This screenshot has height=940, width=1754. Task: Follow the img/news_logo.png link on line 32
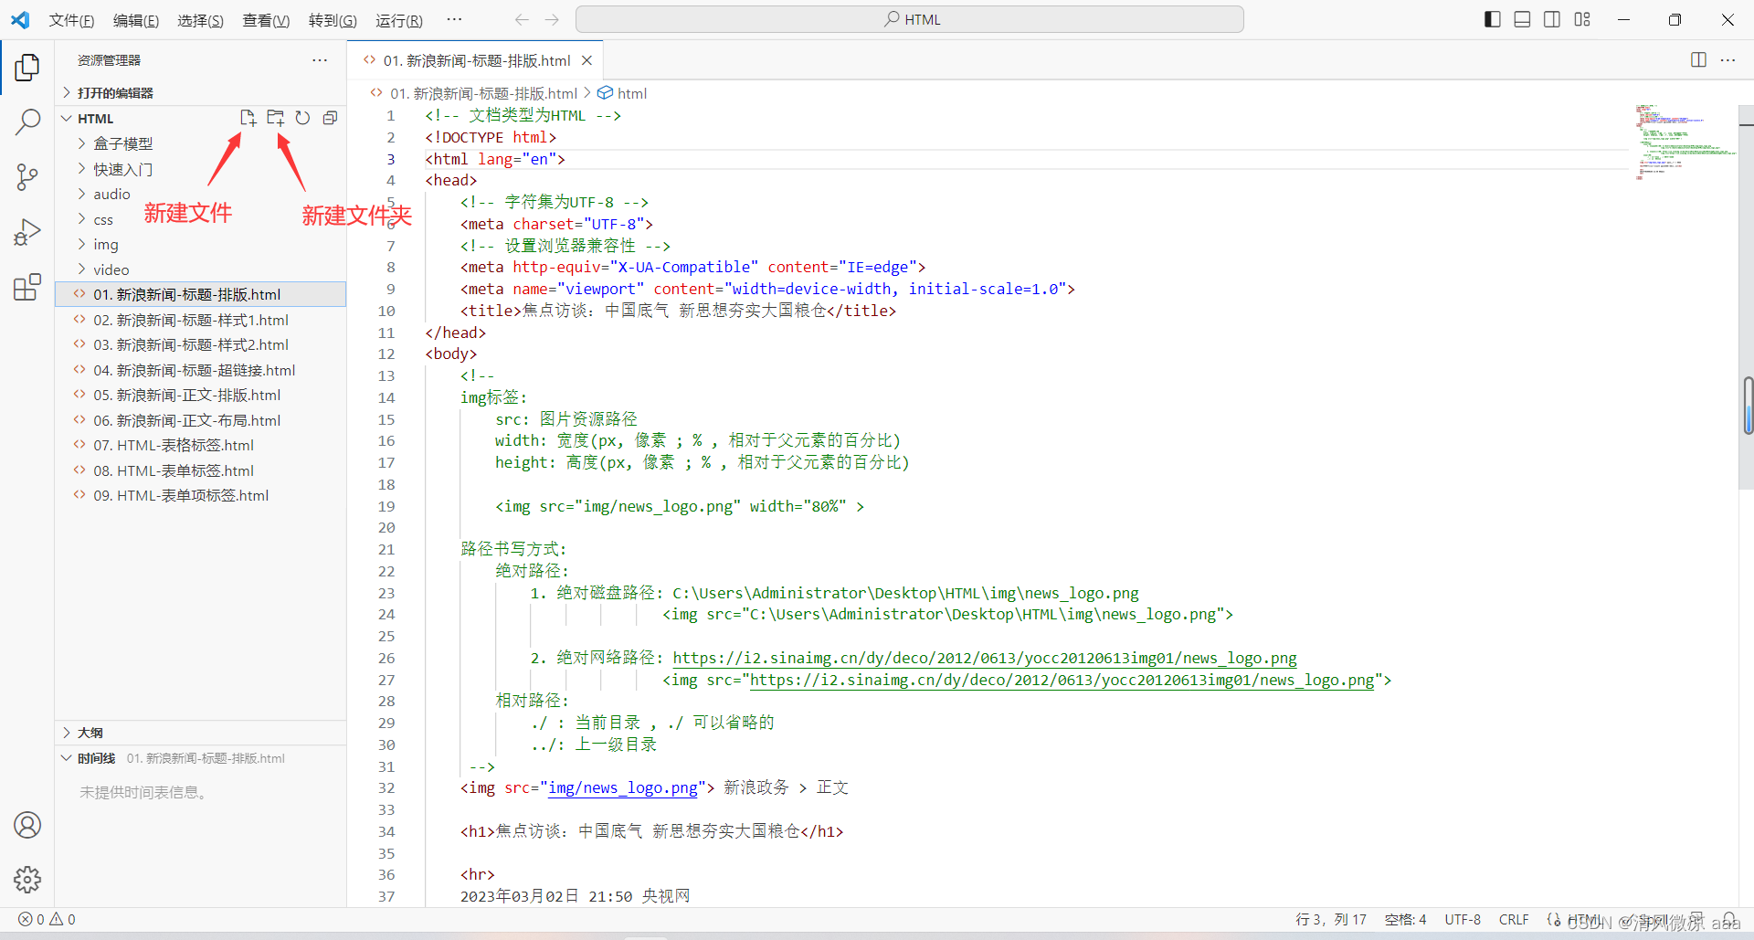(x=623, y=787)
